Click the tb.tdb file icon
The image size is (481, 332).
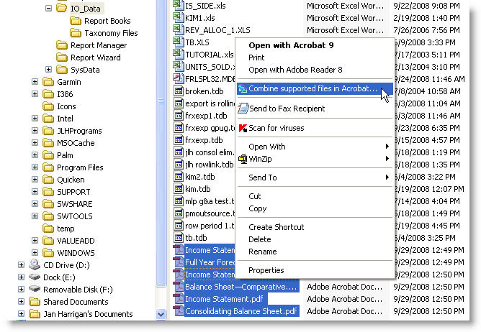pos(179,238)
